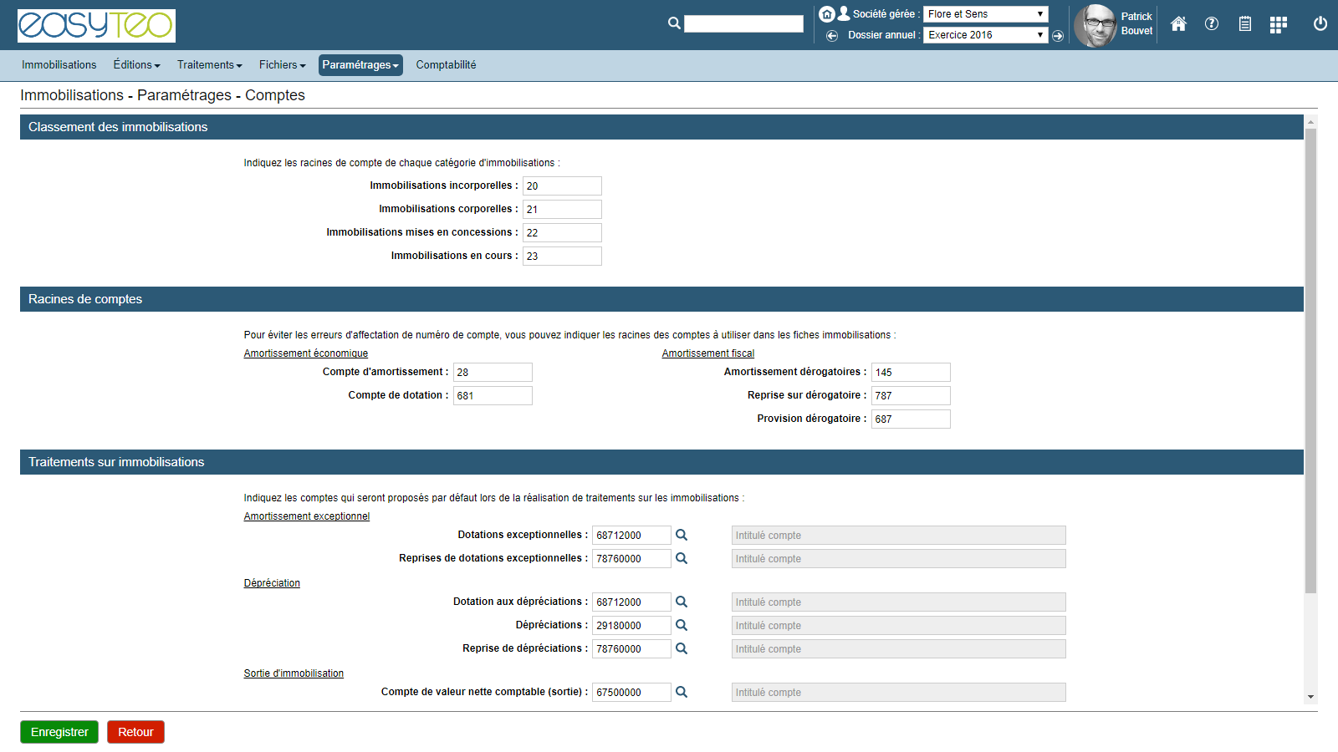Expand the Éditions menu
The height and width of the screenshot is (752, 1338).
(x=136, y=65)
